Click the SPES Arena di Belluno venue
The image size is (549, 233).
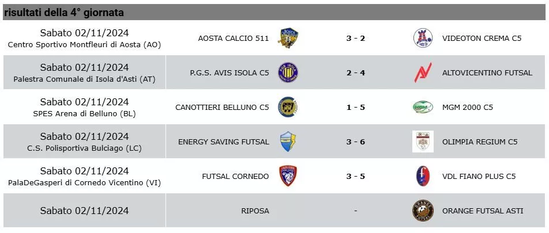coord(84,114)
